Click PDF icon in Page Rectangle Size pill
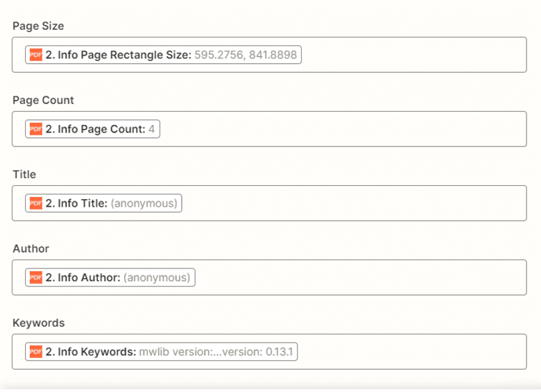Screen dimensions: 541x392 [36, 55]
